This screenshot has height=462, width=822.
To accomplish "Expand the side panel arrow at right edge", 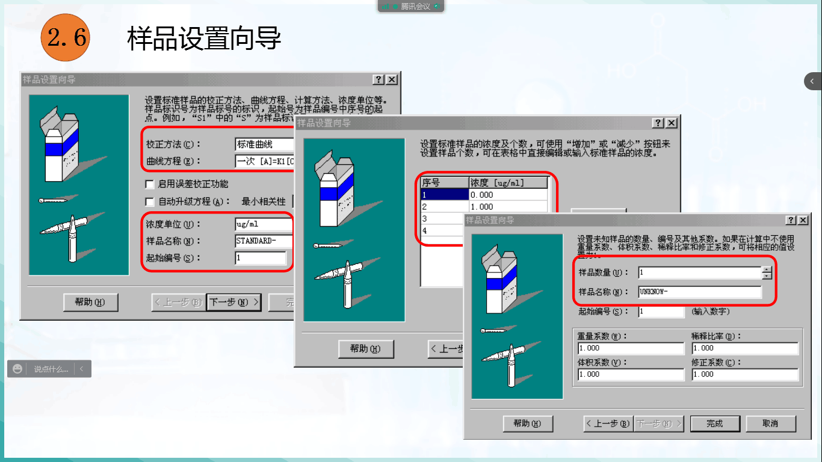I will (x=812, y=81).
